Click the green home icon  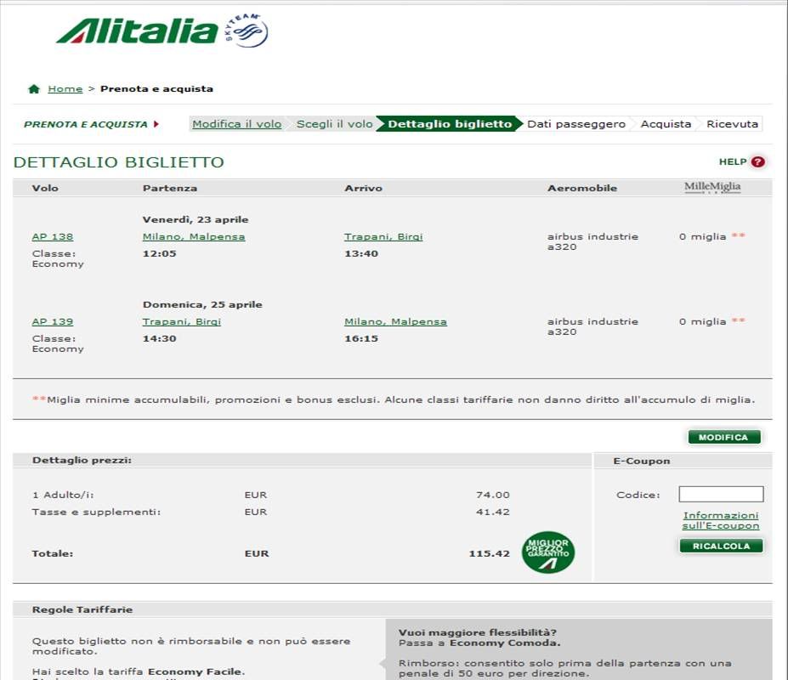pyautogui.click(x=34, y=89)
